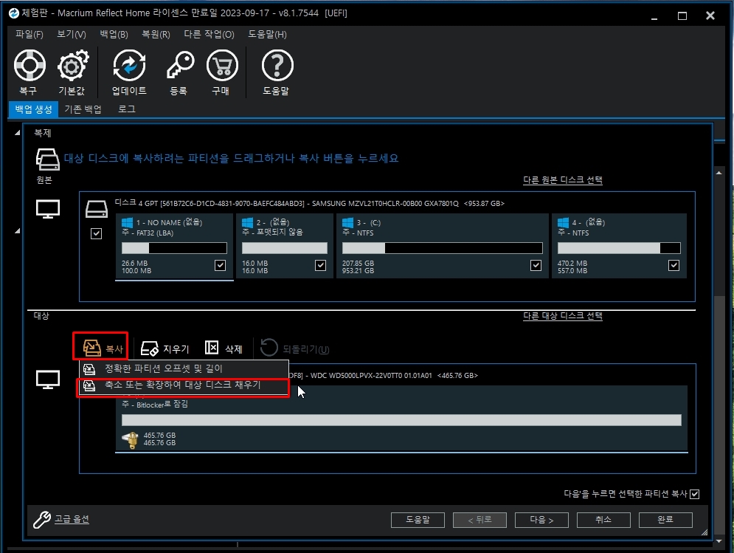This screenshot has width=734, height=553.
Task: Click the "WDC WD5000LPVX-22V0TT0 01.01A01" disk label
Action: click(x=371, y=375)
